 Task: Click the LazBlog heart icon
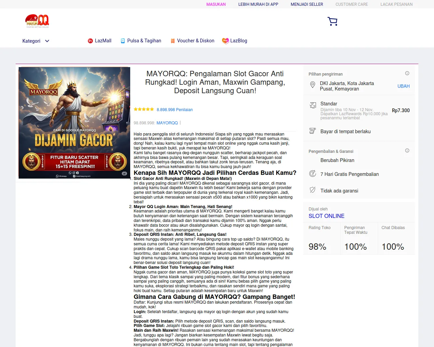pos(225,41)
